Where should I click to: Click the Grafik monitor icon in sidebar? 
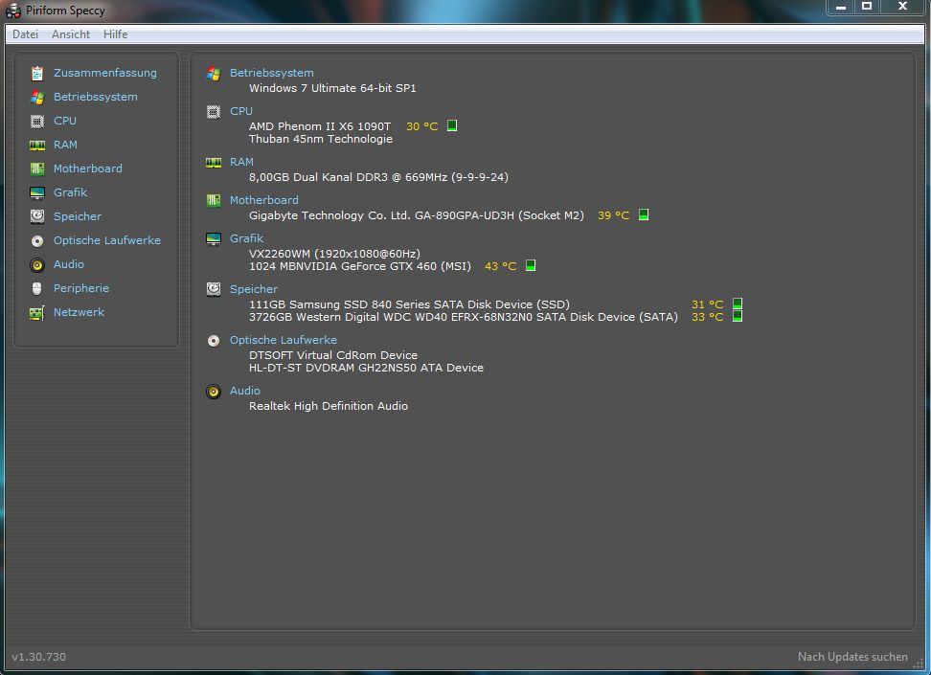(x=36, y=193)
